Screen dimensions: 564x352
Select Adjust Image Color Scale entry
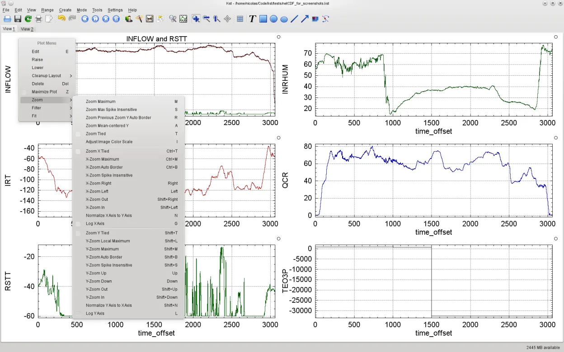(x=128, y=142)
